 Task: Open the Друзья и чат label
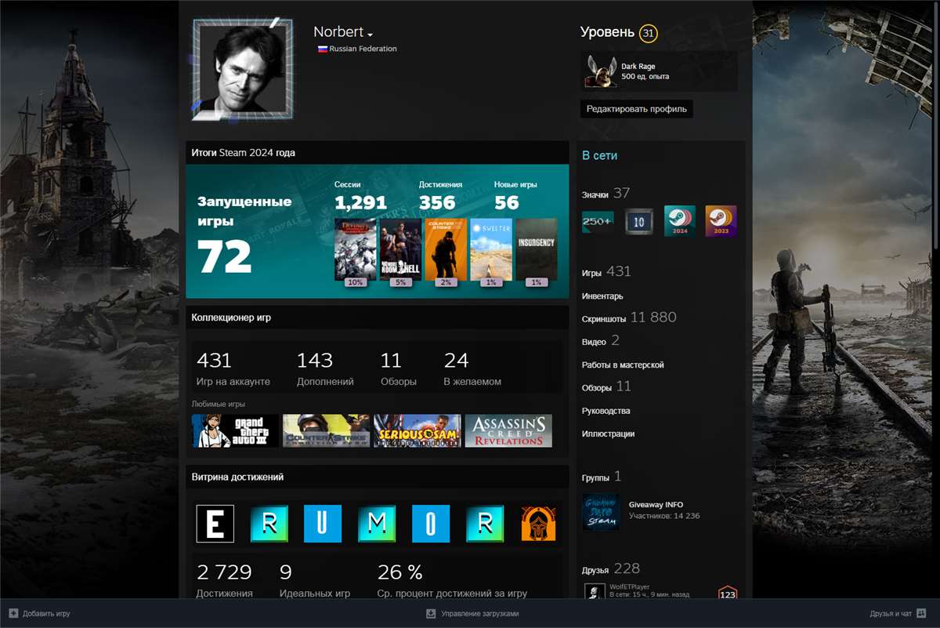pyautogui.click(x=891, y=614)
